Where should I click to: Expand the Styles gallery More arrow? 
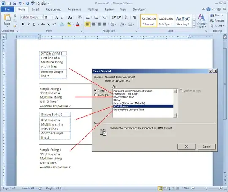point(194,26)
